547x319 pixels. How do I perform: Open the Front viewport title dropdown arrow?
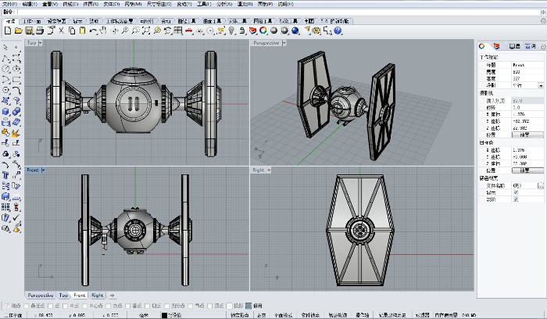pyautogui.click(x=43, y=170)
